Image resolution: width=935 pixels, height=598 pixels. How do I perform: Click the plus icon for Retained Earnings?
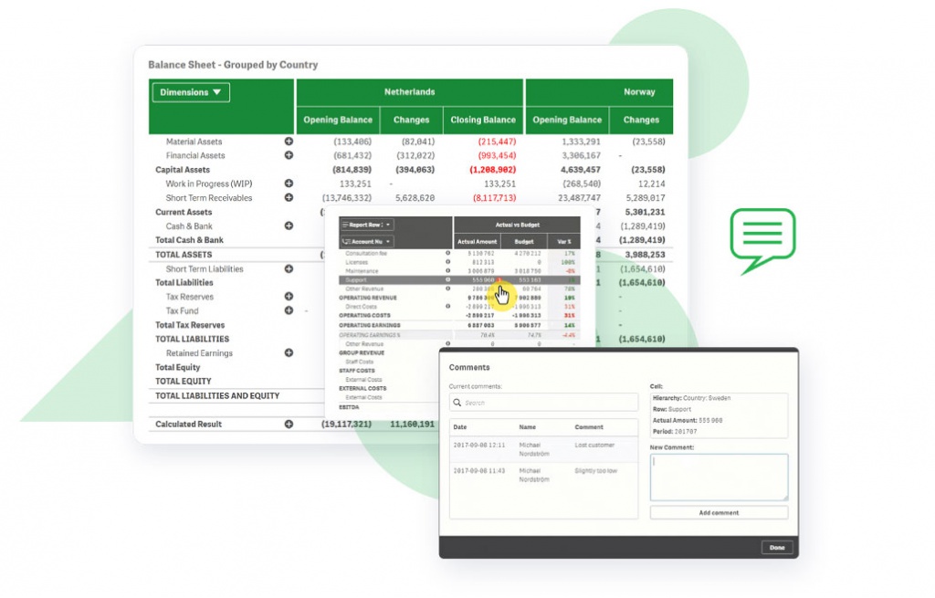289,352
